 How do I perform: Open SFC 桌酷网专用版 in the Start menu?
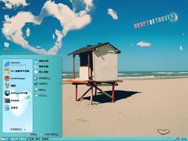coord(18,71)
